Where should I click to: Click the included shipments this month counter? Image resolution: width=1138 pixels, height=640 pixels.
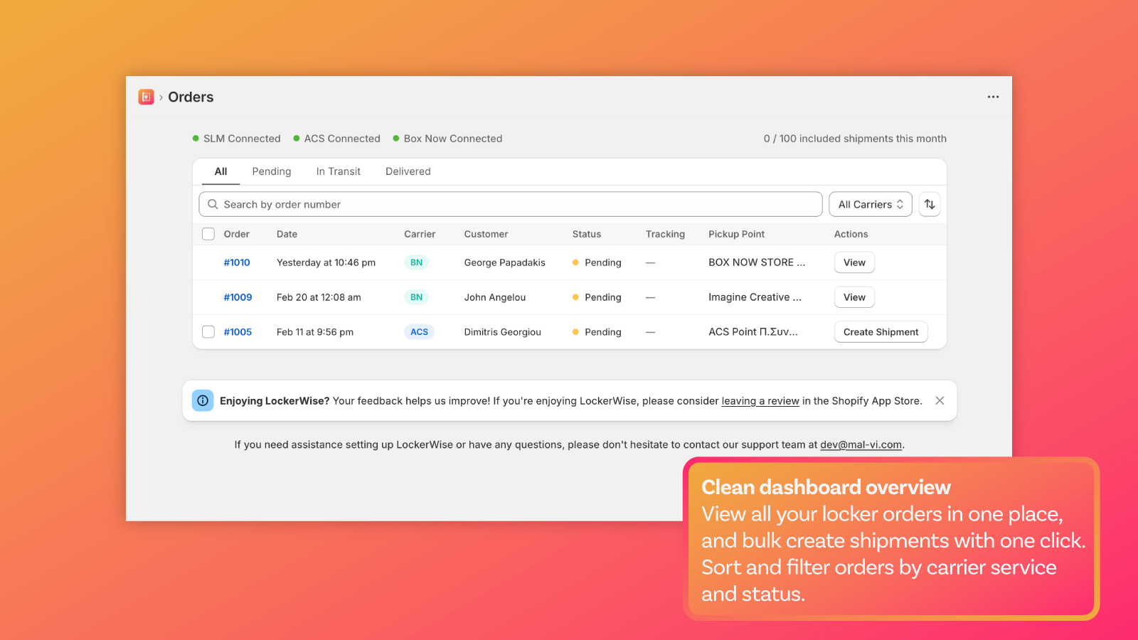pos(855,139)
